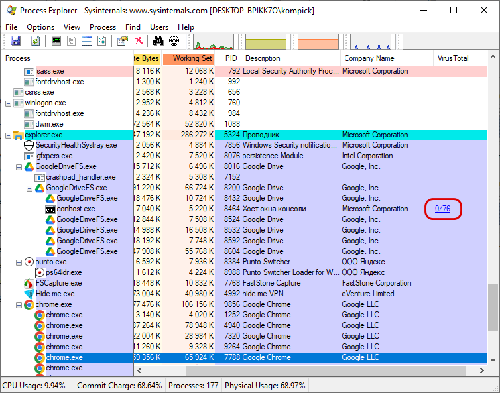
Task: Click the Commit Charge status bar entry
Action: [x=119, y=386]
